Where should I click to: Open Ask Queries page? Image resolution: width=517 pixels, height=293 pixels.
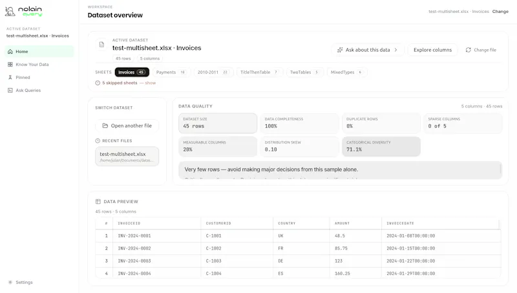(x=39, y=90)
